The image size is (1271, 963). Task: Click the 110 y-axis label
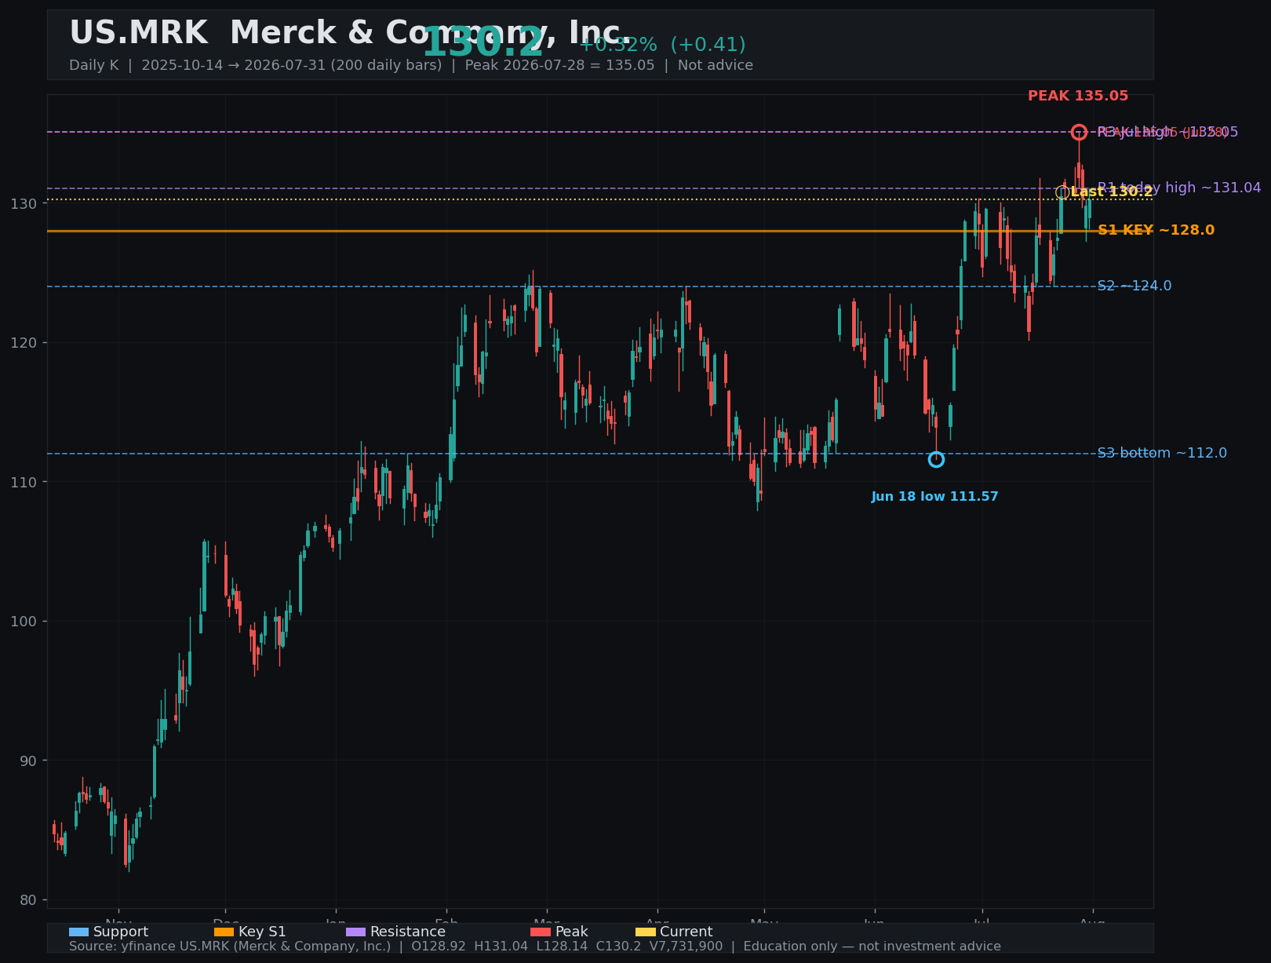[24, 482]
